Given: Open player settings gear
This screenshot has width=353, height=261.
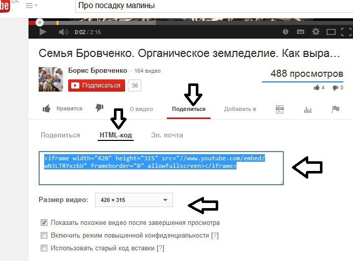Looking at the screenshot, I should click(316, 32).
